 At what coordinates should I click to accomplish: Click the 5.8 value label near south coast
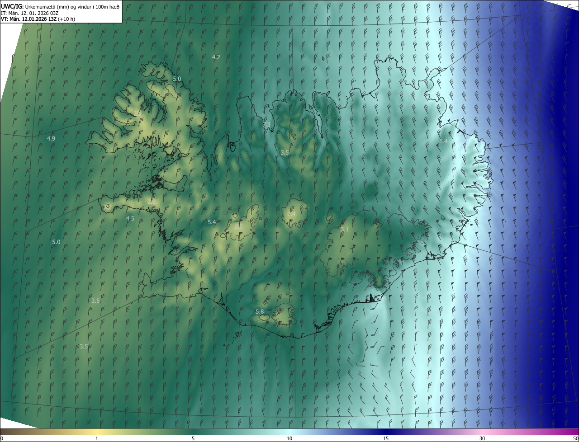click(260, 312)
